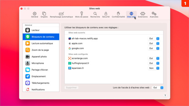Click the huffingtonpost.fr favicon

point(70,63)
